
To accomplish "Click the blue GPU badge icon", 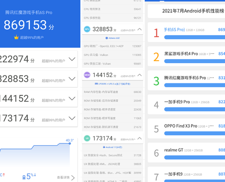I will [87, 29].
